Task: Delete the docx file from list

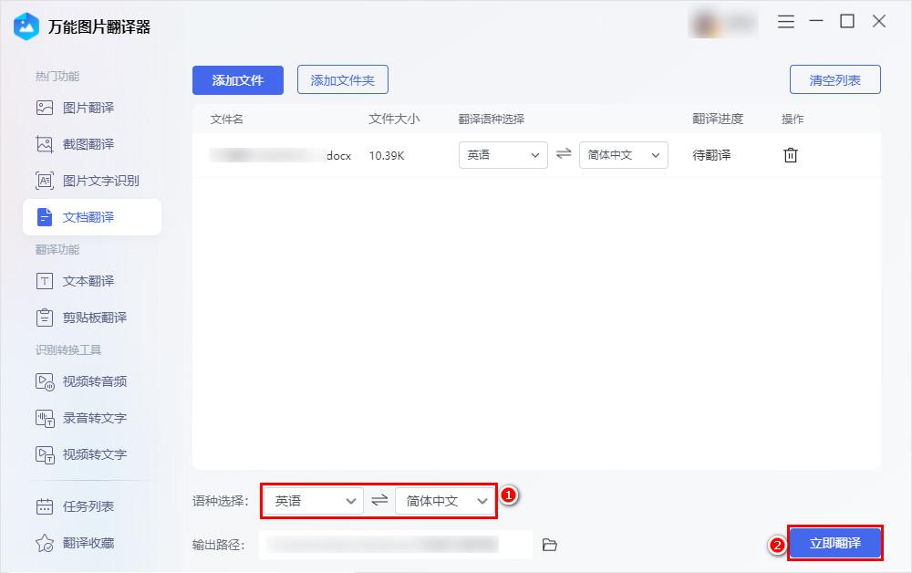Action: click(790, 155)
